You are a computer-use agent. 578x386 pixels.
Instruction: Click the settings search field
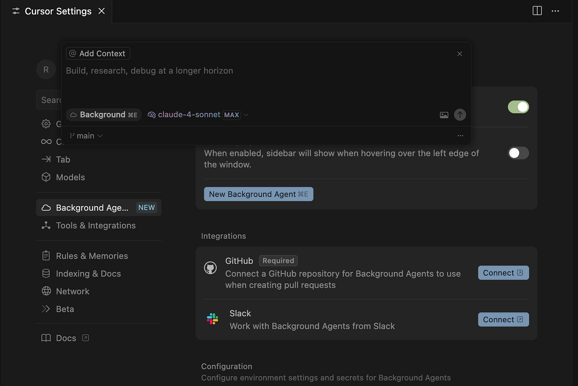[49, 100]
